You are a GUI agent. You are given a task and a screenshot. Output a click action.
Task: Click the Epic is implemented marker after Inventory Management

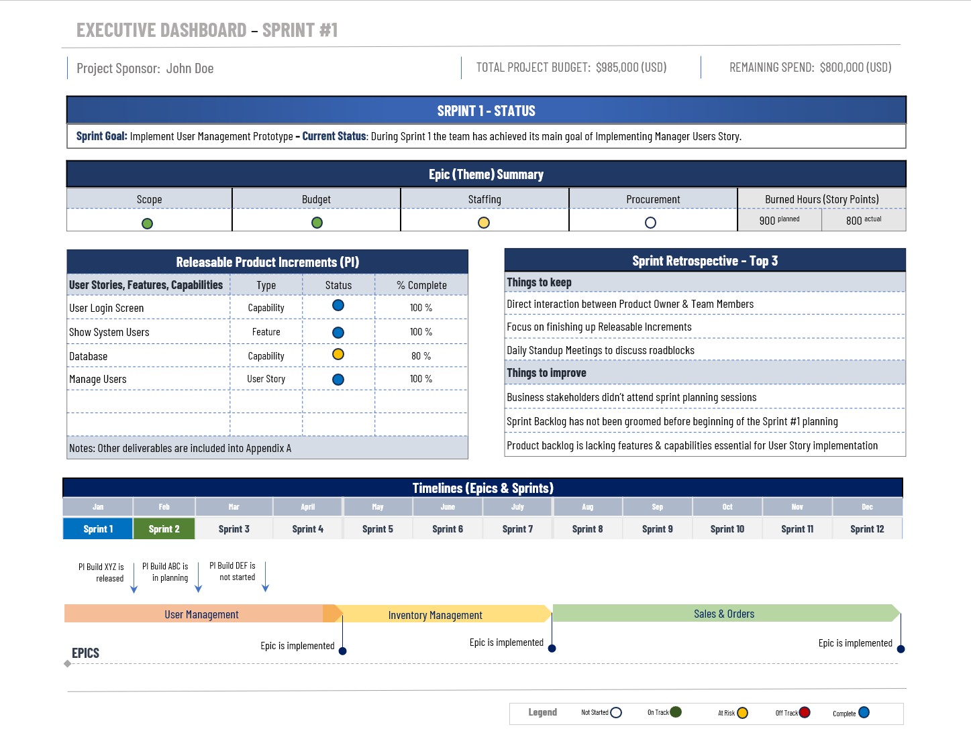click(552, 647)
